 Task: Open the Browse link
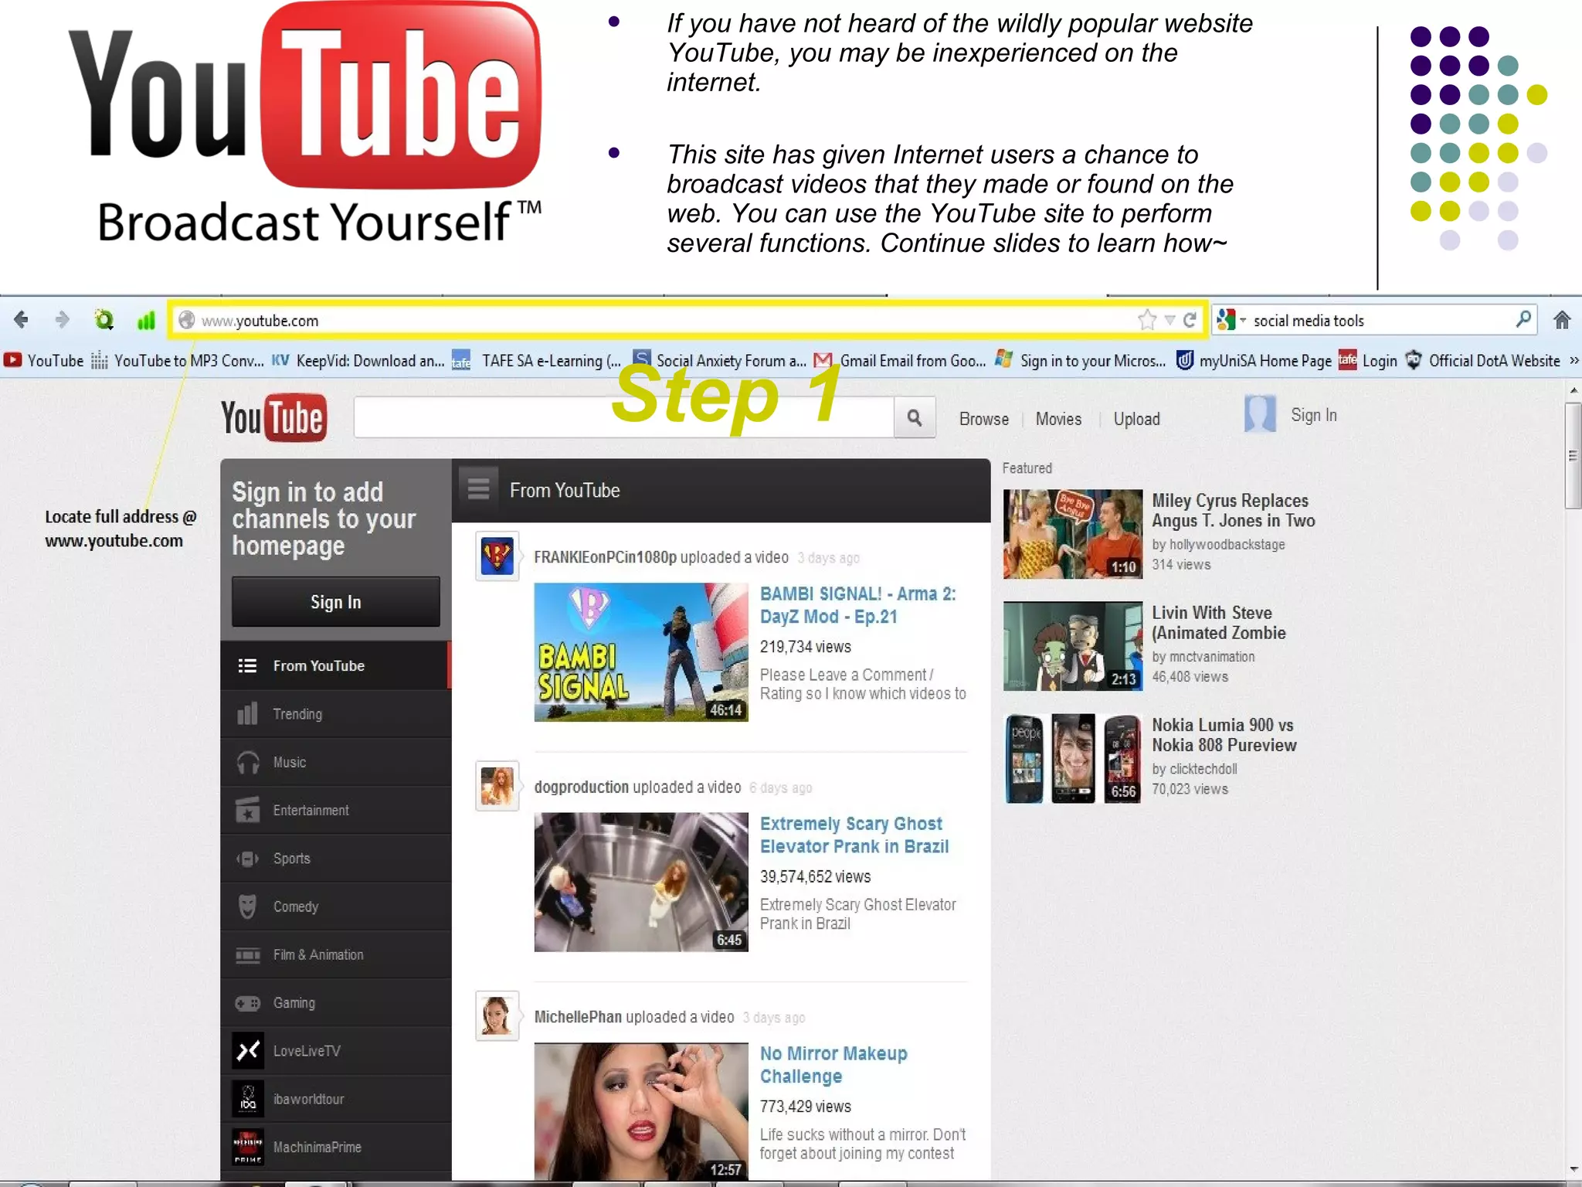click(984, 419)
